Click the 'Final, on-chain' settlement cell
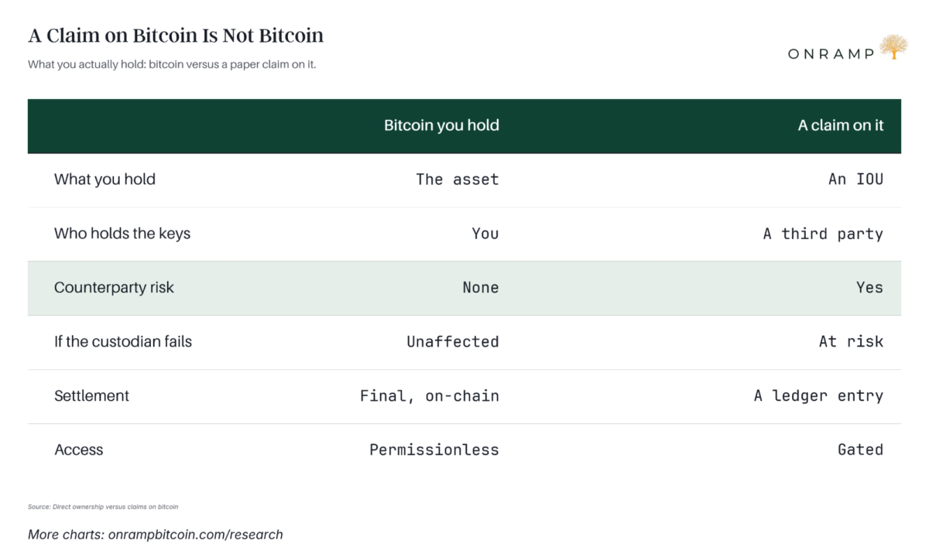 point(430,396)
